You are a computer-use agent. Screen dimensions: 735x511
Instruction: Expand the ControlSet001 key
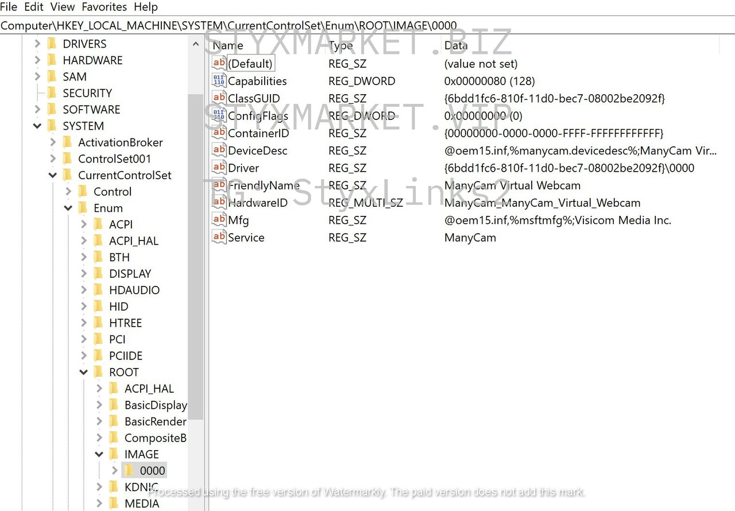[53, 159]
